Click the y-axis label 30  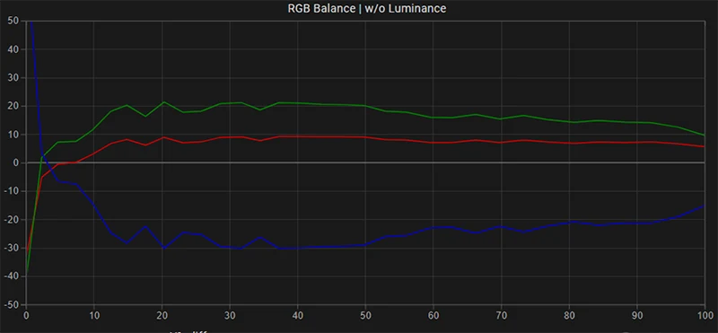tap(13, 77)
